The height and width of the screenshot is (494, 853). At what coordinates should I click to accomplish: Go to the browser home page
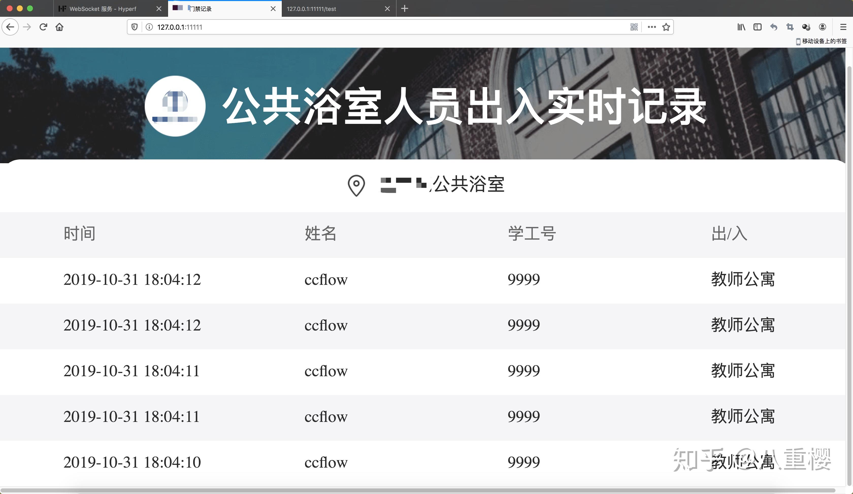(60, 27)
